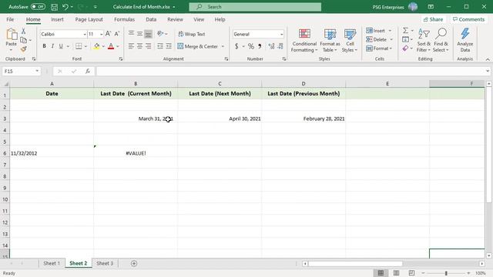
Task: Toggle Italic formatting
Action: 52,46
